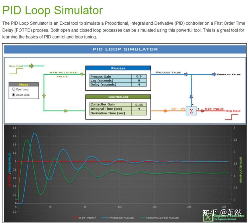This screenshot has height=223, width=248.
Task: Click the Controller Gain value 0.35
Action: tap(139, 104)
